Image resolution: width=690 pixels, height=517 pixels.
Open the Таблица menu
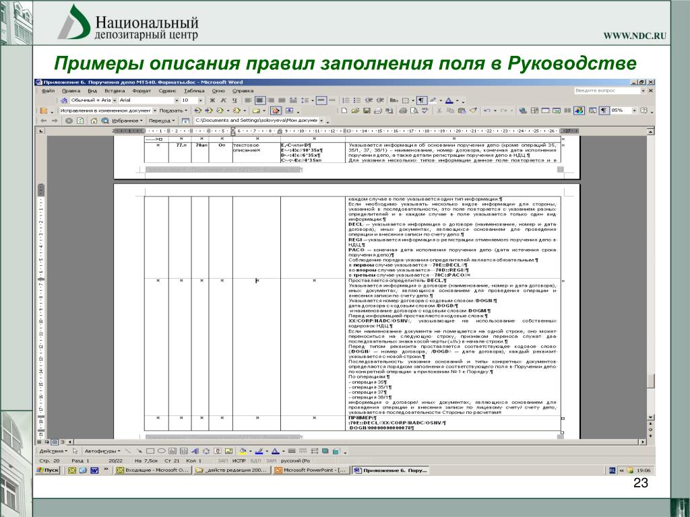point(194,91)
